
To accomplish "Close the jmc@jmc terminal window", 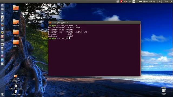I will (50, 22).
